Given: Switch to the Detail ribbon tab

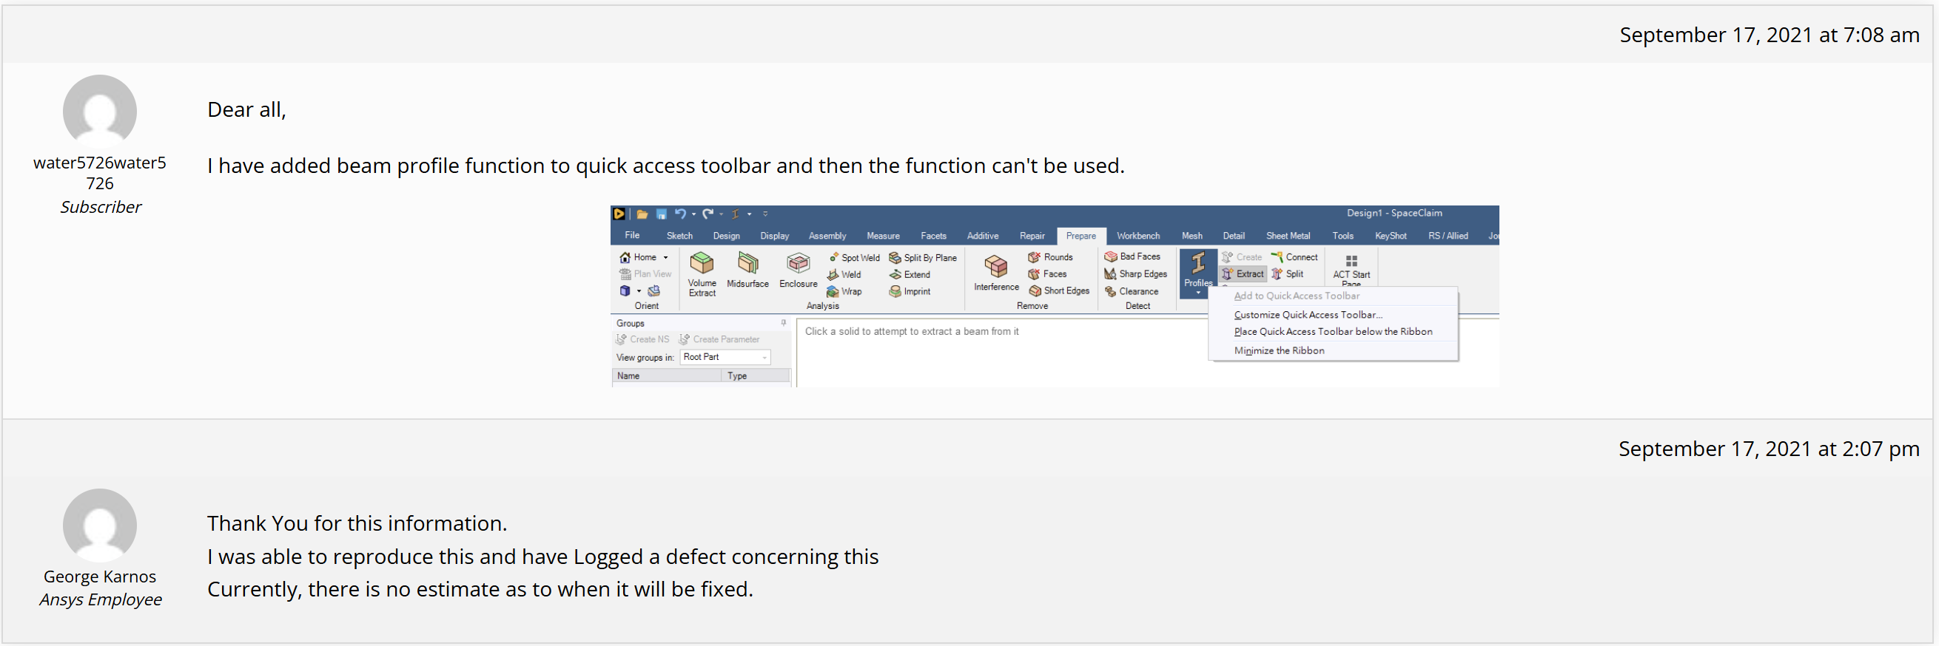Looking at the screenshot, I should (x=1234, y=236).
